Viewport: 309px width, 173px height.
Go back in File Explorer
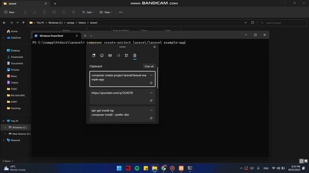coord(4,23)
